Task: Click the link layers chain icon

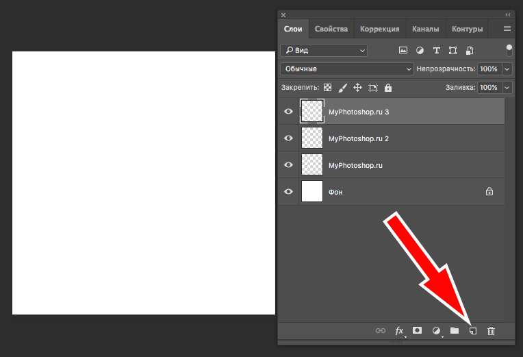Action: pos(381,331)
